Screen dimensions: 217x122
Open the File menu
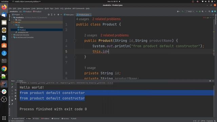pos(10,8)
